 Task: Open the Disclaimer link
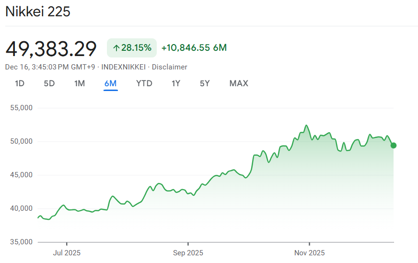pyautogui.click(x=170, y=67)
